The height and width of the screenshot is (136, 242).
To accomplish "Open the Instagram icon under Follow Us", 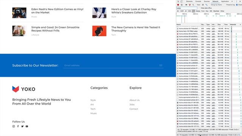I will (14, 126).
